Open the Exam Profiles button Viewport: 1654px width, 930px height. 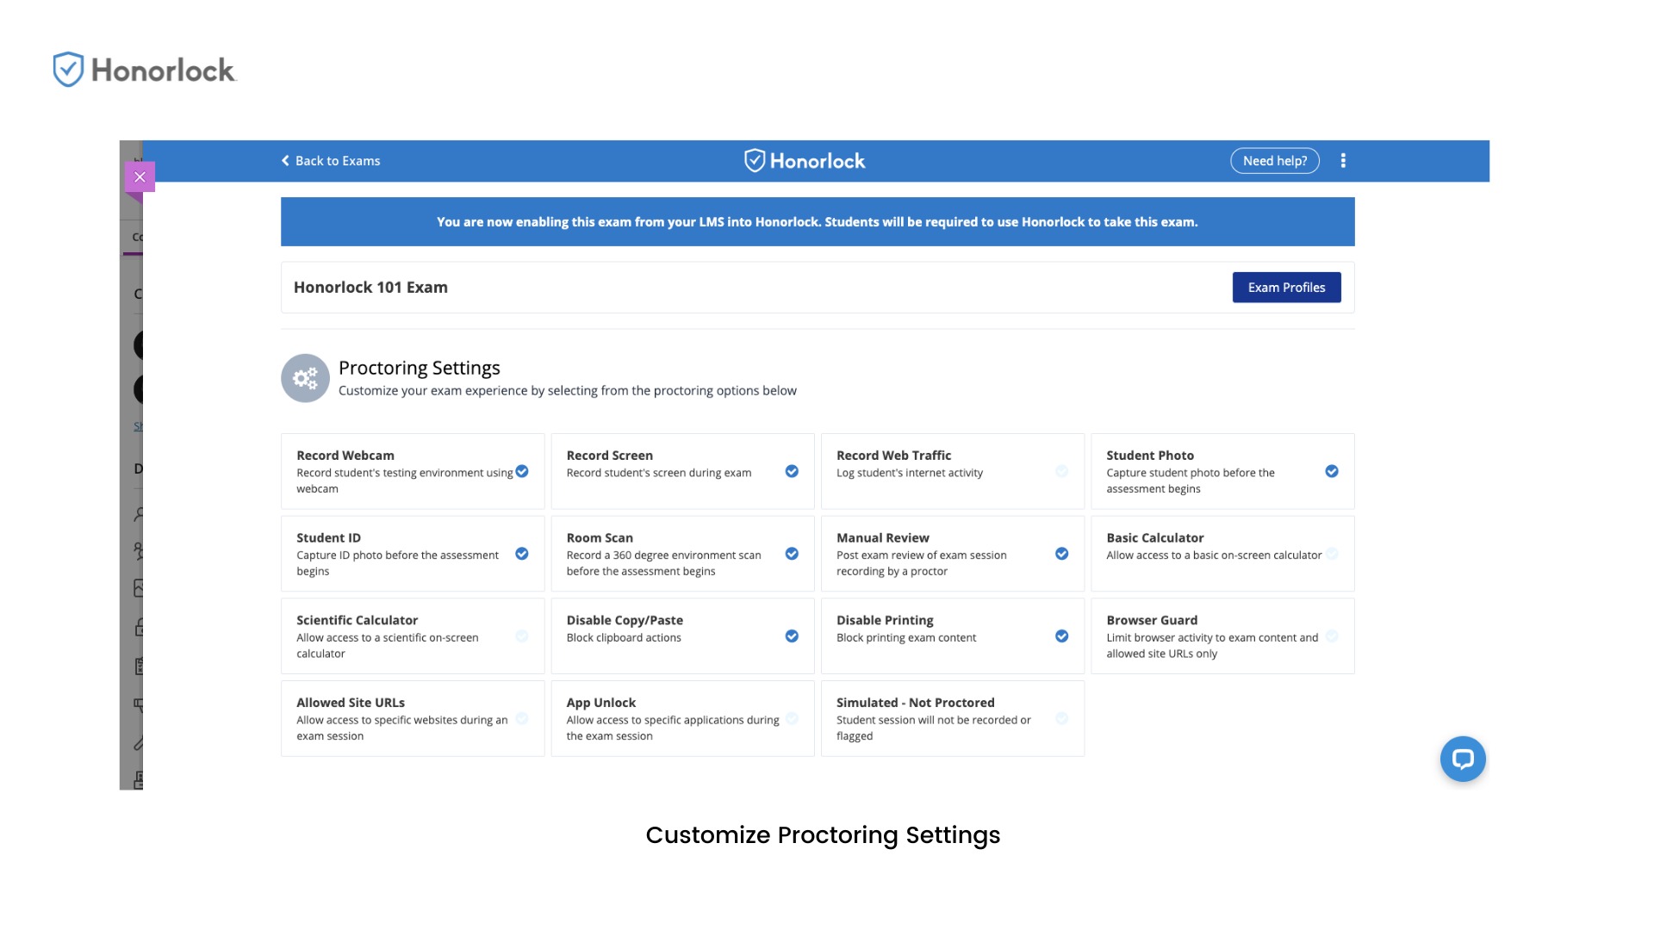(x=1286, y=288)
